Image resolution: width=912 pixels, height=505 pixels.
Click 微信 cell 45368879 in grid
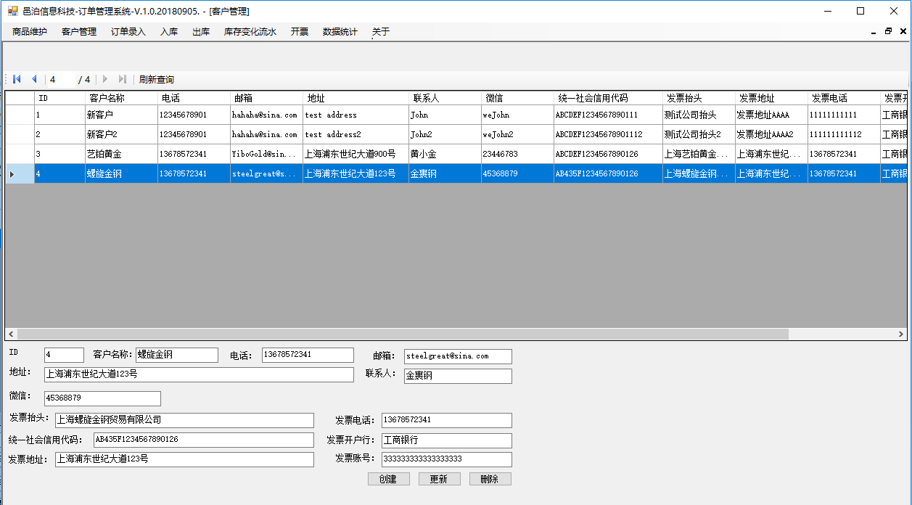pyautogui.click(x=517, y=174)
